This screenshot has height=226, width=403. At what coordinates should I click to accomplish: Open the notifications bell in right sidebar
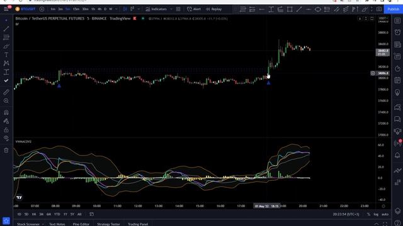397,155
